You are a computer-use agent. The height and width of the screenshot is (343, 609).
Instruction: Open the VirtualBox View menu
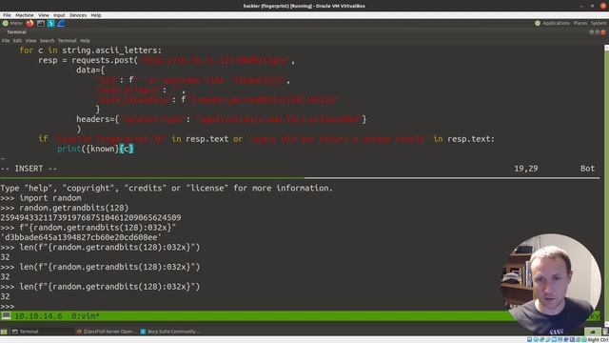(x=44, y=15)
